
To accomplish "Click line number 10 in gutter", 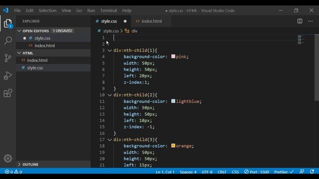I will point(102,95).
